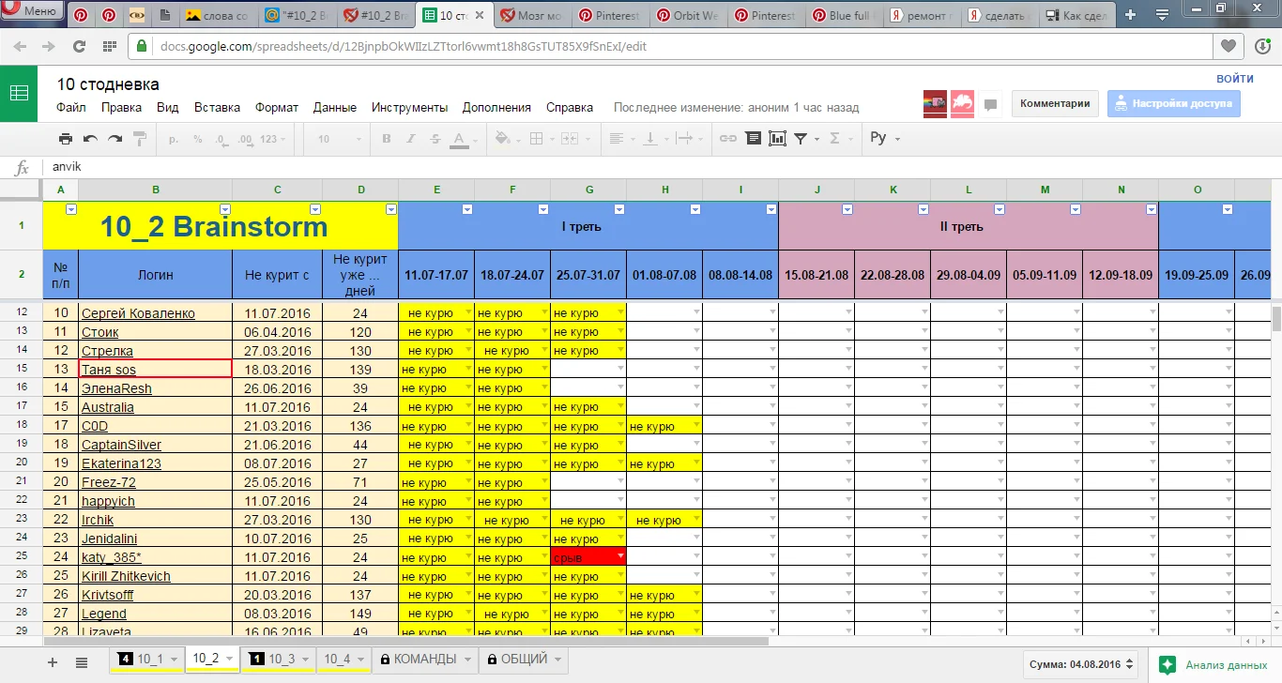Click the filter funnel icon

click(x=801, y=139)
